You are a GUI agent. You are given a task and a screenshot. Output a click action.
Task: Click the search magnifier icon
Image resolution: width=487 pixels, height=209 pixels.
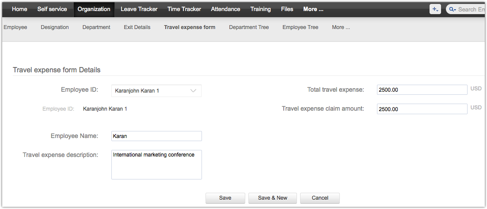coord(452,9)
